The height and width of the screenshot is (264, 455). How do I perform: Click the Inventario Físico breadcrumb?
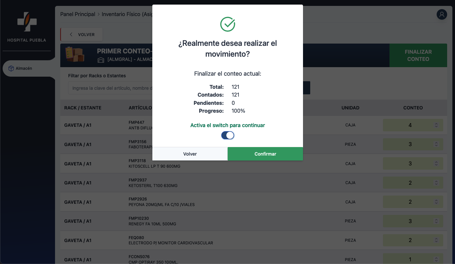click(x=126, y=14)
